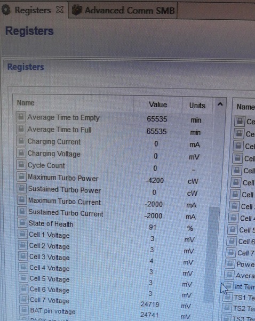Sort by the Units column header
Image resolution: width=255 pixels, height=321 pixels.
197,106
